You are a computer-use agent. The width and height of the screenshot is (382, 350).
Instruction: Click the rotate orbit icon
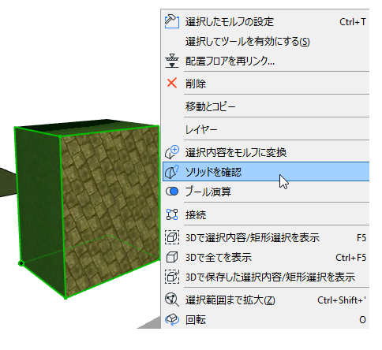(x=172, y=319)
